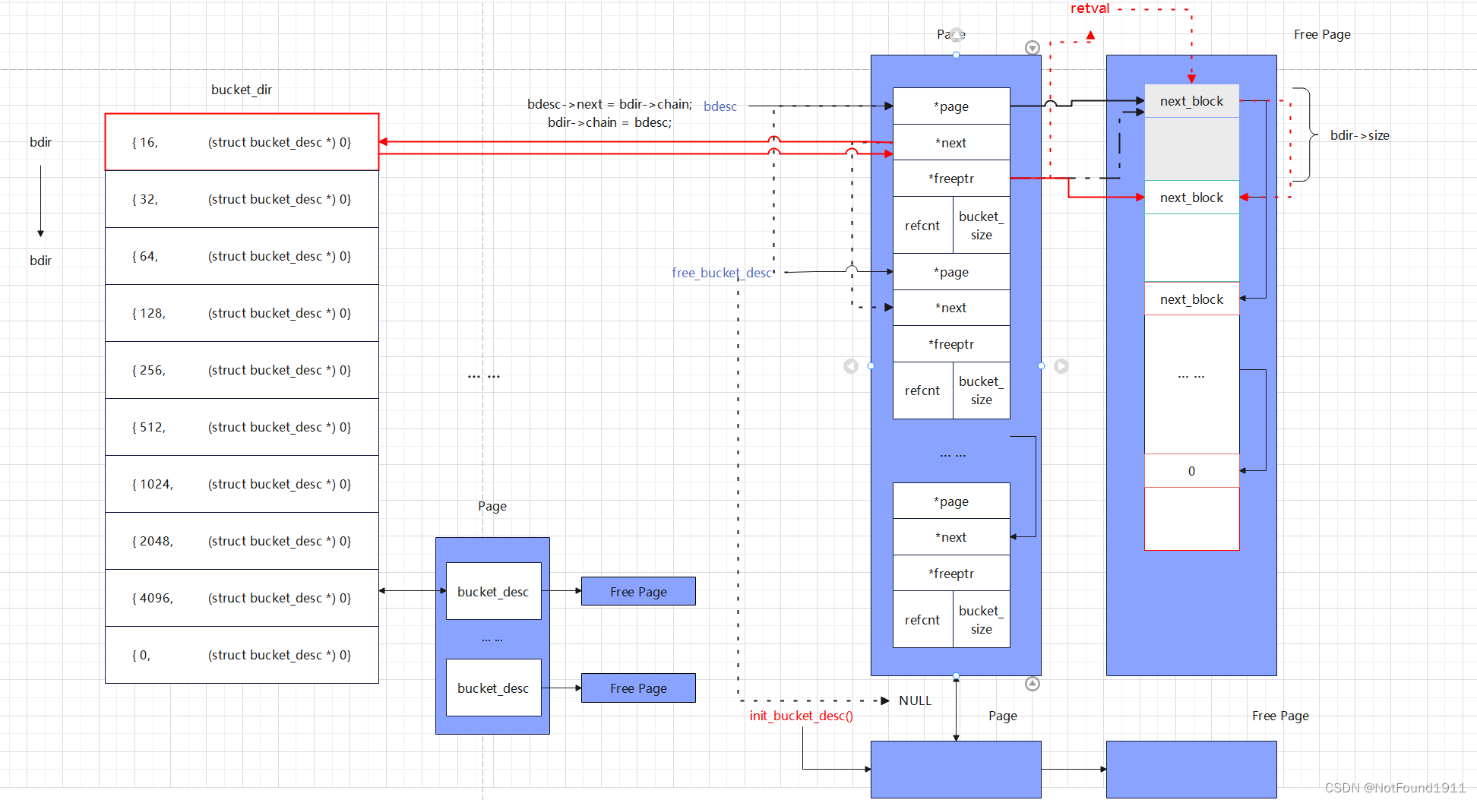Viewport: 1477px width, 800px height.
Task: Select the red retval label
Action: click(1090, 8)
